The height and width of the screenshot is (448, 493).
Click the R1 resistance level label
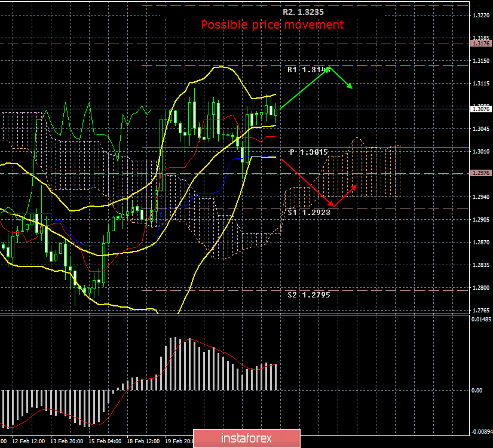click(x=308, y=70)
